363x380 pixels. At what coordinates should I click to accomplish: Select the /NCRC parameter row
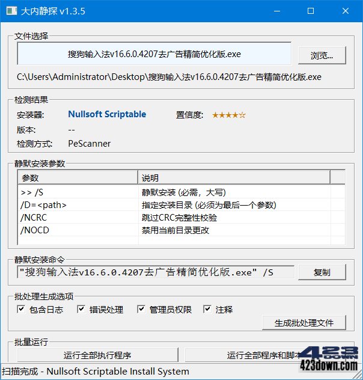(181, 218)
